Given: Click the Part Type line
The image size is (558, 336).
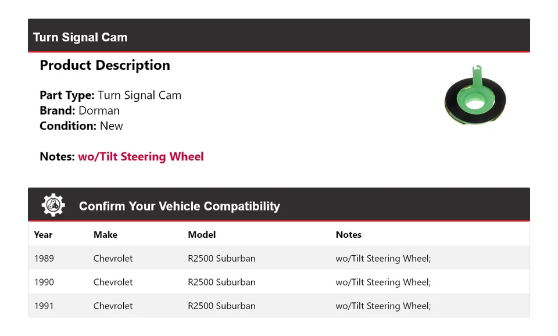Looking at the screenshot, I should pos(110,95).
